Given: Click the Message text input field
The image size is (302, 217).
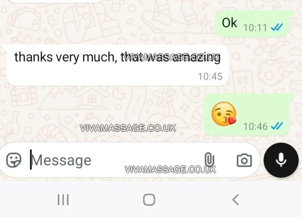Looking at the screenshot, I should [115, 160].
